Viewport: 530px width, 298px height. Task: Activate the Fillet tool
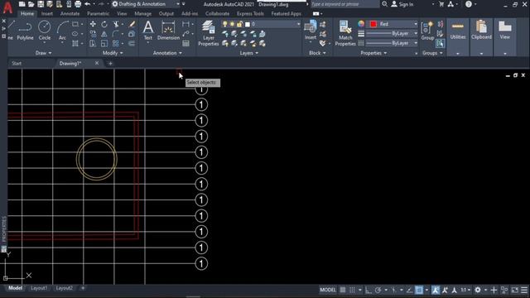(x=116, y=34)
